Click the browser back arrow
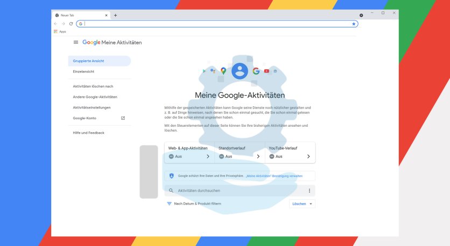The height and width of the screenshot is (246, 450). click(x=55, y=24)
